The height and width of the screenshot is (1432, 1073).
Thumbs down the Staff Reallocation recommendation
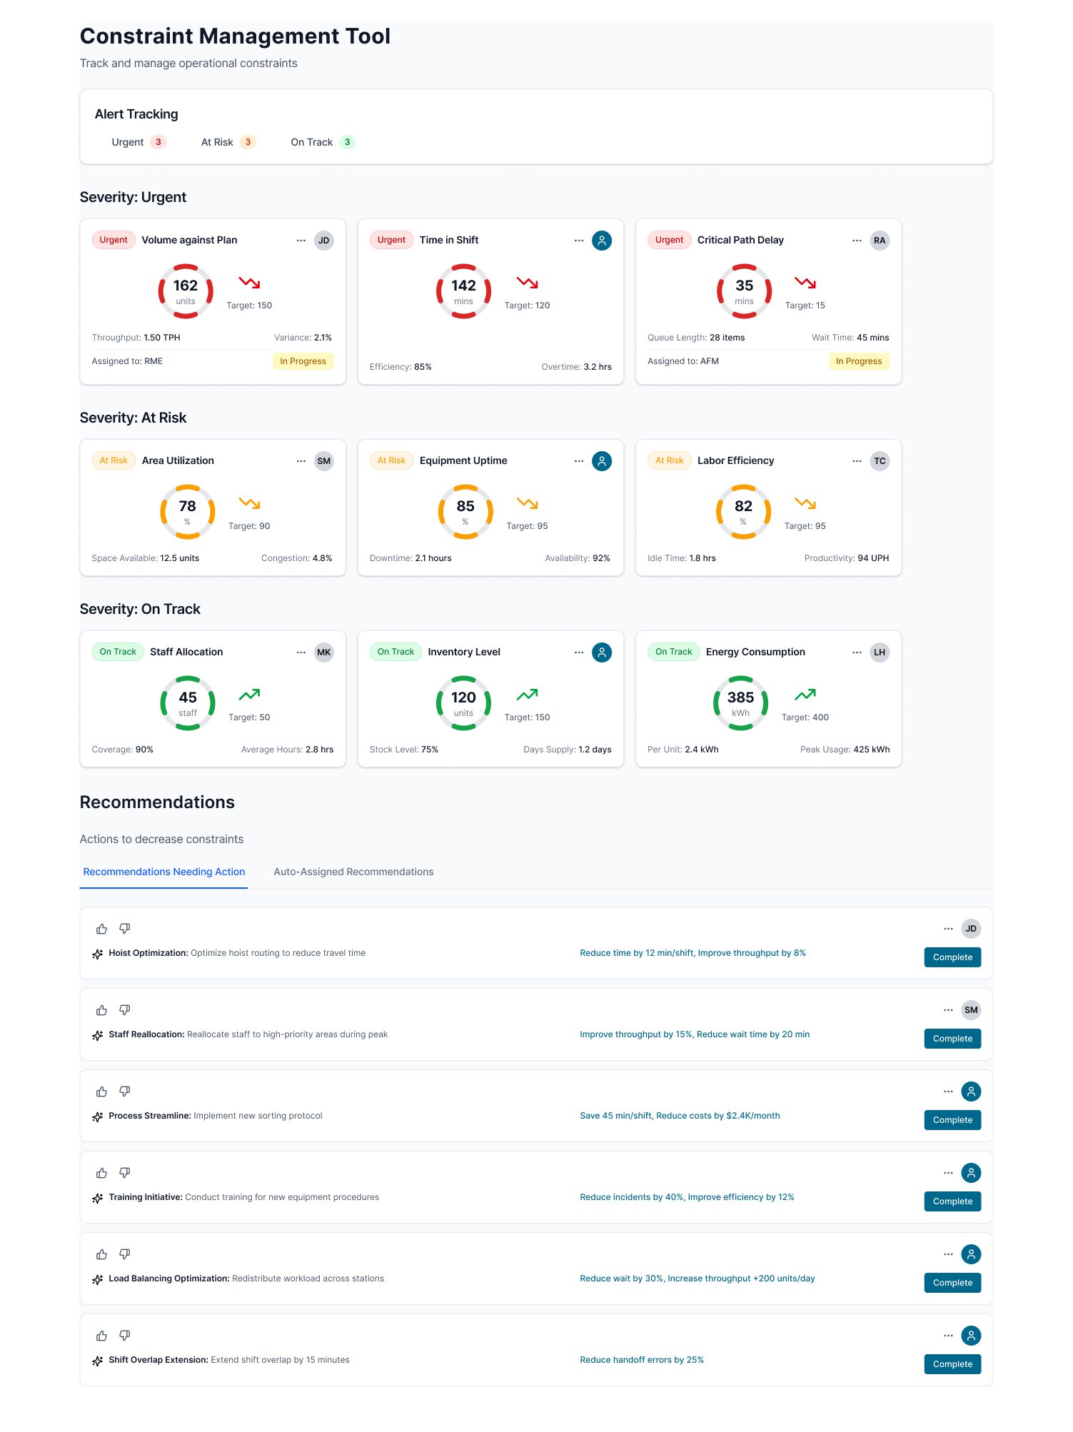(x=125, y=1010)
